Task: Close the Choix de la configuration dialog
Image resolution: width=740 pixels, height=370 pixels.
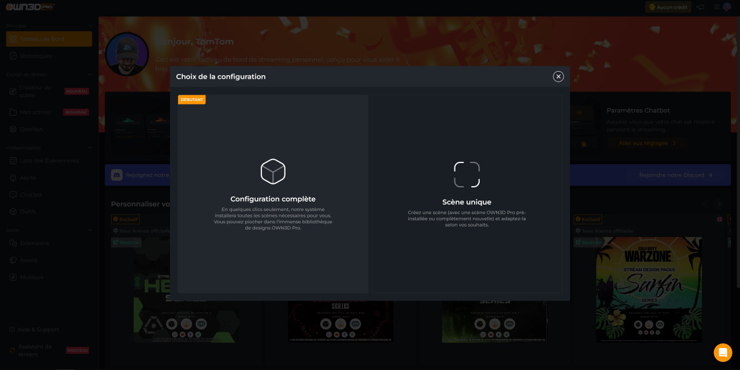Action: 558,76
